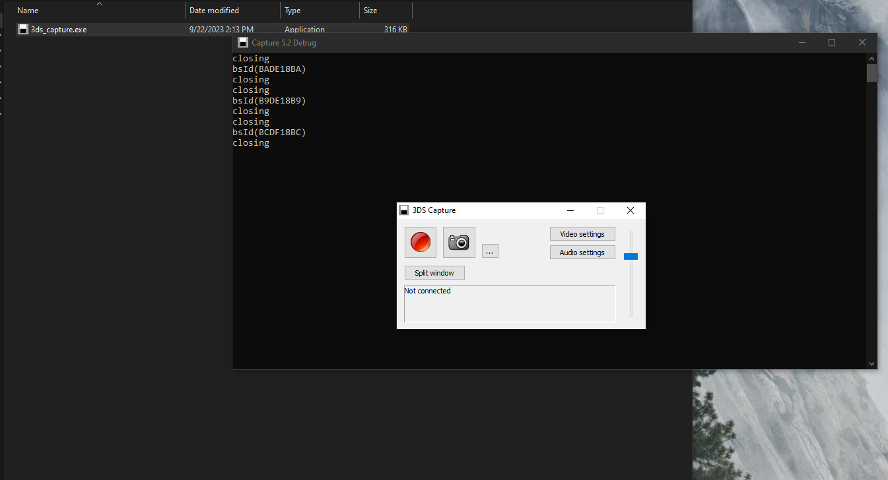Click the '316 KB' size cell

tap(395, 30)
